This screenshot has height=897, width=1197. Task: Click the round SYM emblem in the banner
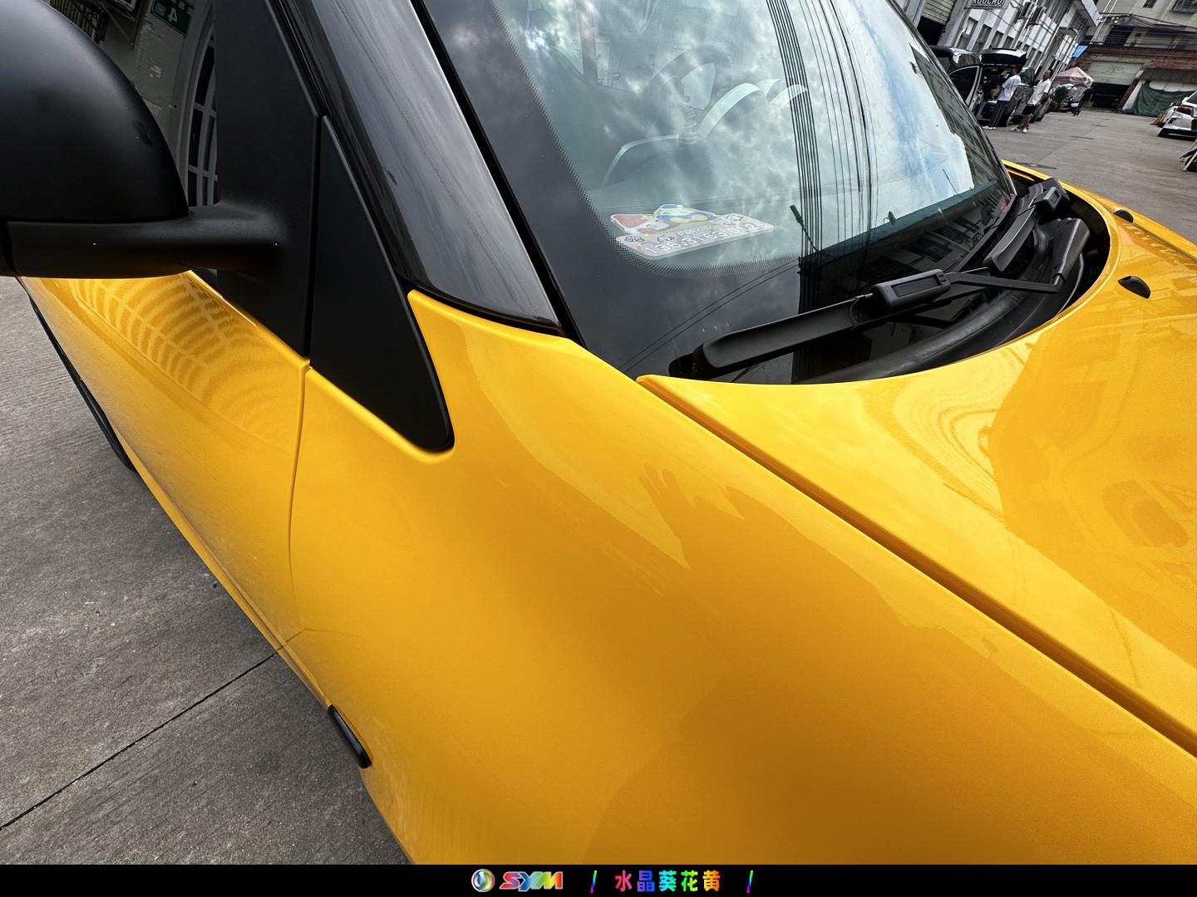pyautogui.click(x=482, y=880)
